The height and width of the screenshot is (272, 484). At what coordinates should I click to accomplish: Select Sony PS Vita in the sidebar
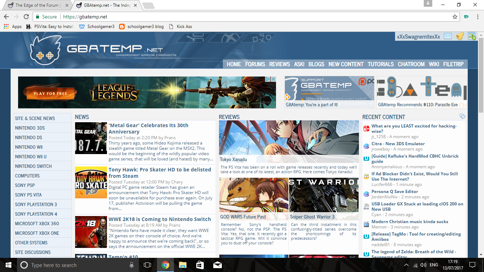(42, 195)
